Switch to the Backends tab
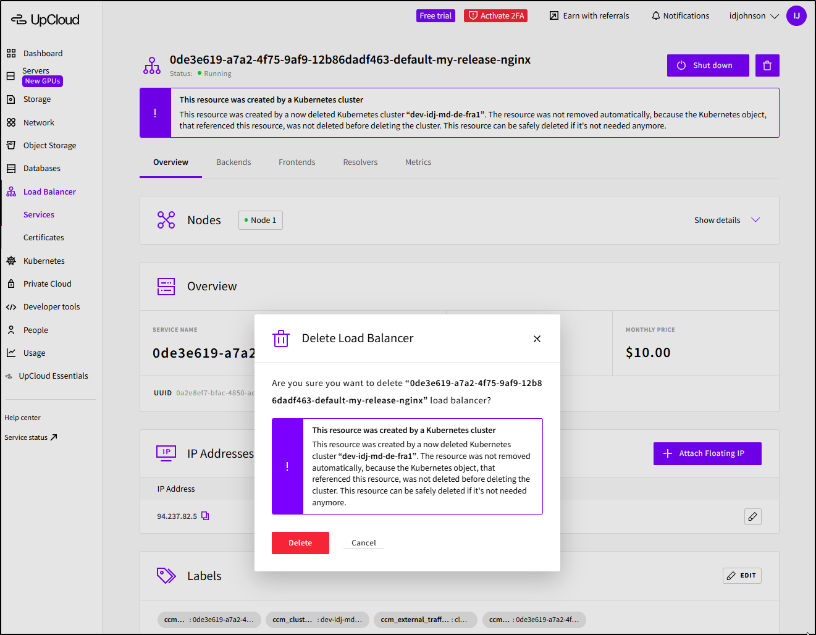The width and height of the screenshot is (816, 635). pyautogui.click(x=233, y=162)
